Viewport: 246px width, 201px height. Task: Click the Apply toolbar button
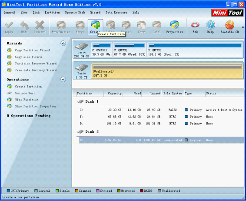(x=9, y=27)
